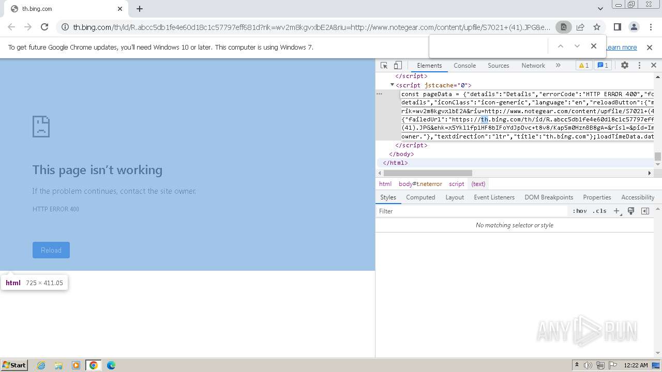Select the closing </body> tag row

[401, 154]
